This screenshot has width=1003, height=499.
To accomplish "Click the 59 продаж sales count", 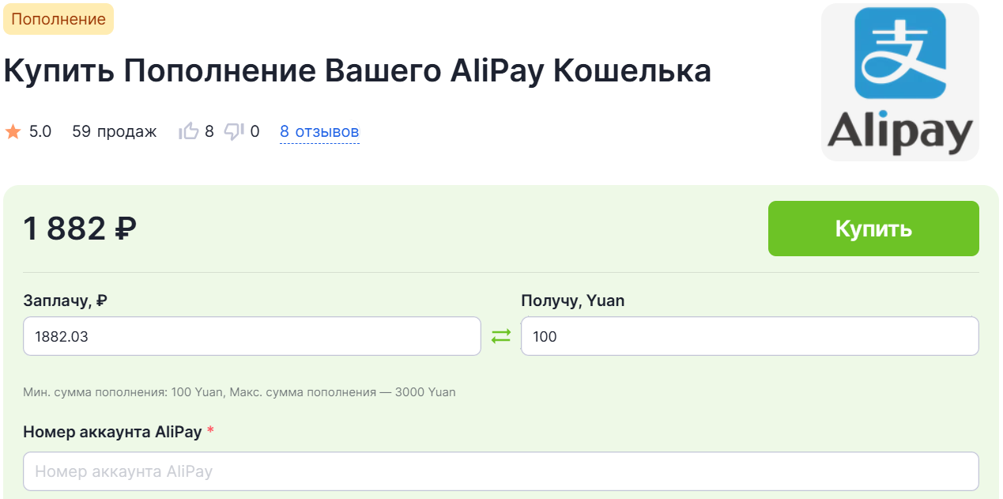I will point(115,131).
